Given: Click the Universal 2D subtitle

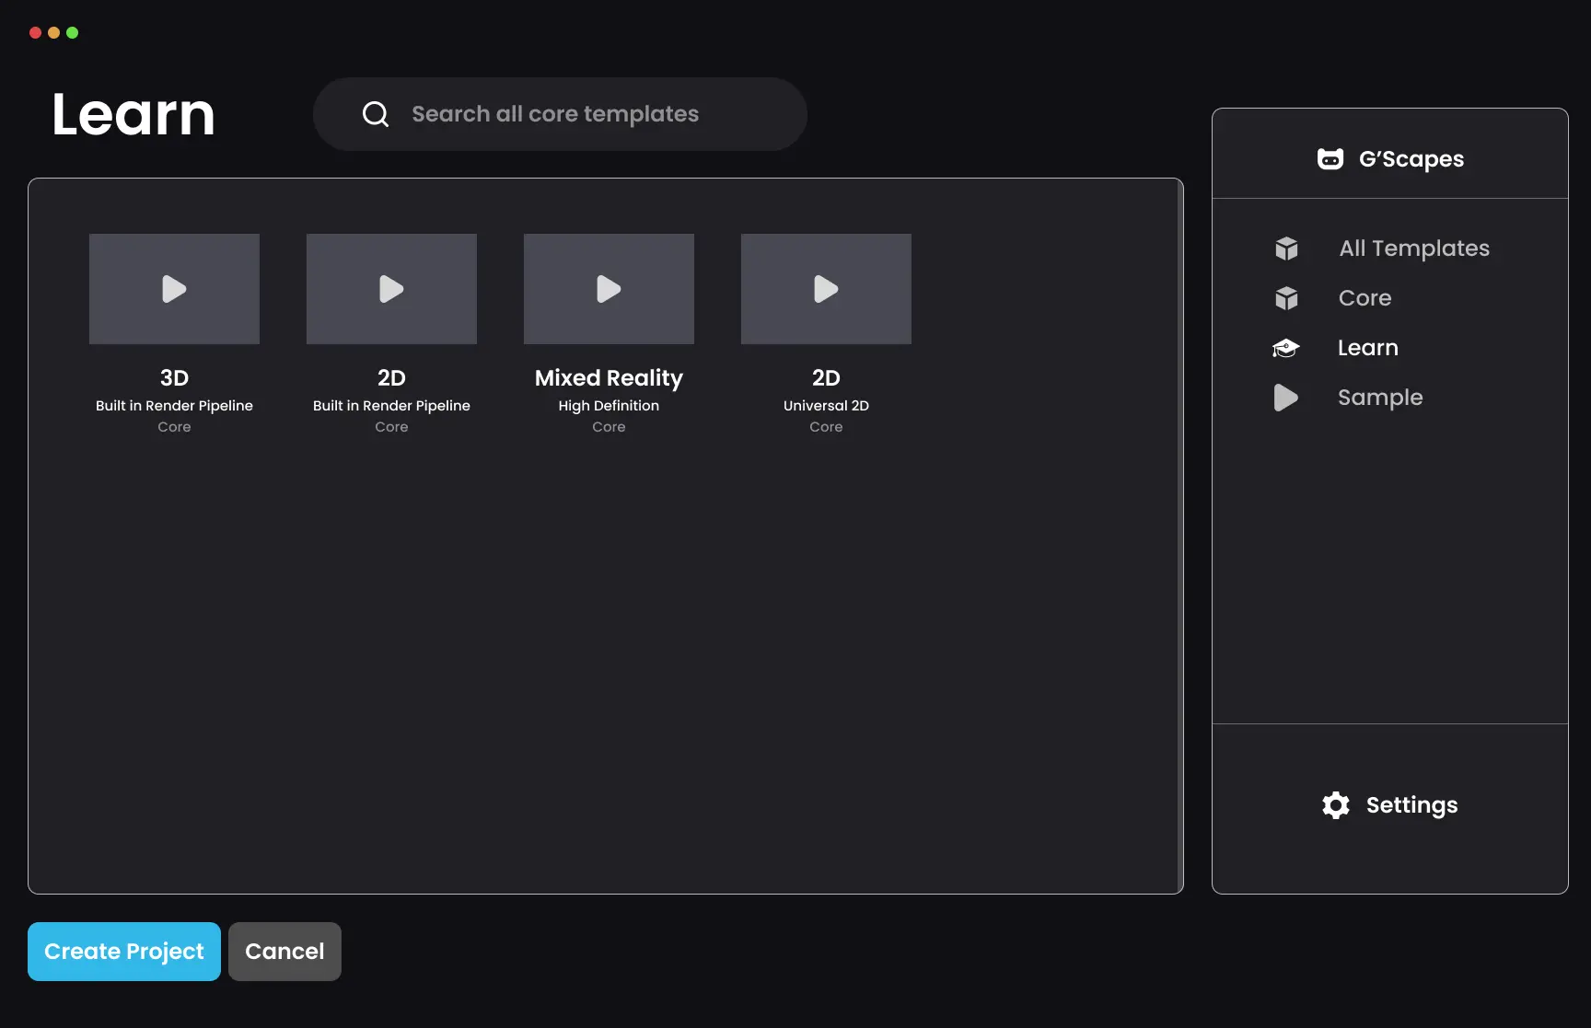Looking at the screenshot, I should pos(826,406).
